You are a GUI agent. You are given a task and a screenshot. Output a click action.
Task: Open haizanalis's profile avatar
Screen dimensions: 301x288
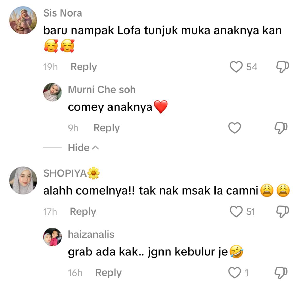tap(53, 237)
